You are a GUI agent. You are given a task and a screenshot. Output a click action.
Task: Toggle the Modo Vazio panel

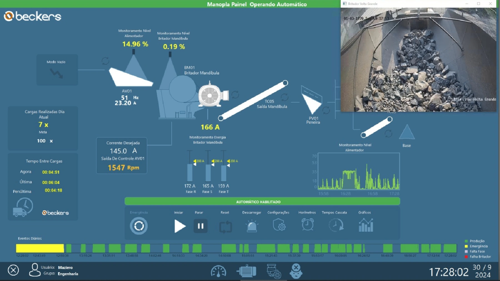coord(57,70)
